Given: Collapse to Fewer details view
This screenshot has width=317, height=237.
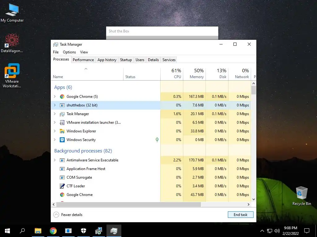Looking at the screenshot, I should pyautogui.click(x=68, y=215).
